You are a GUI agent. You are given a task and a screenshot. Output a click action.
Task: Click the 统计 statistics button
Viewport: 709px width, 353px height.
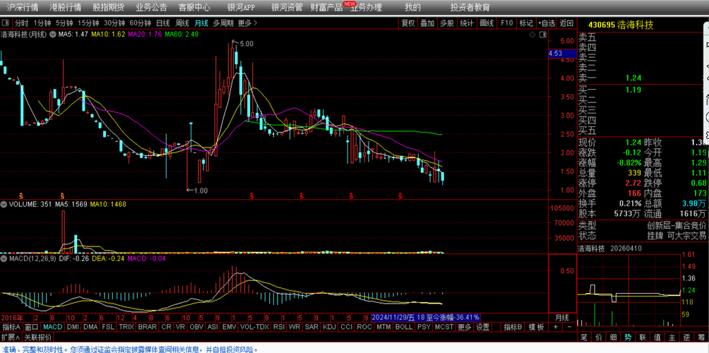[467, 23]
